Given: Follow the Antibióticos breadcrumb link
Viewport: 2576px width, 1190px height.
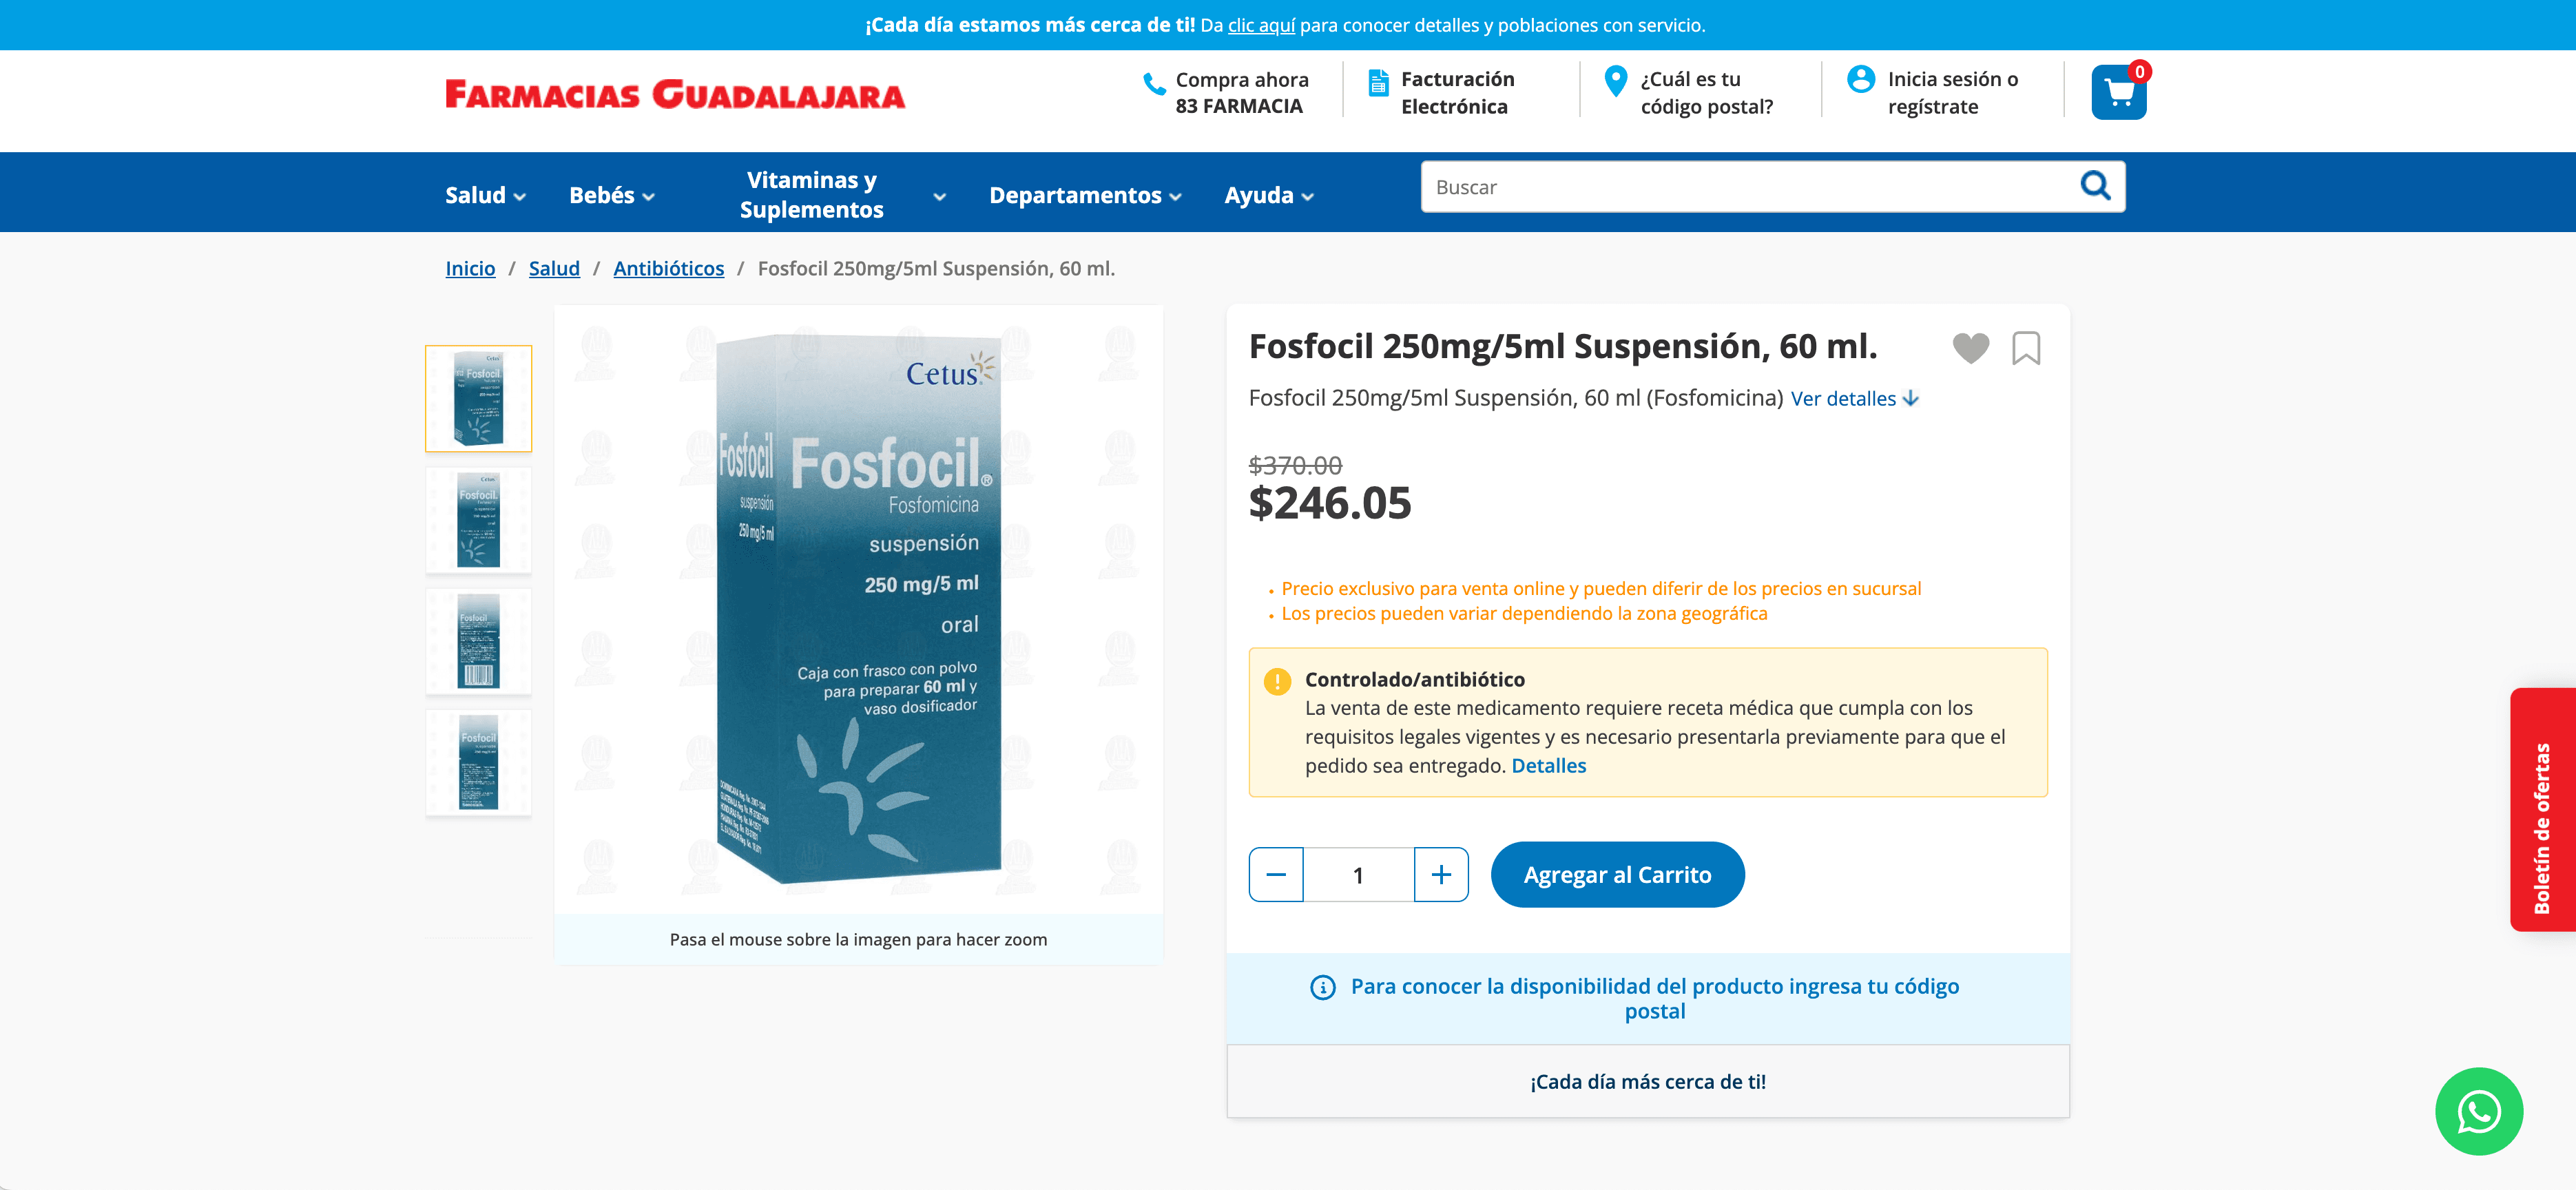Looking at the screenshot, I should (668, 268).
